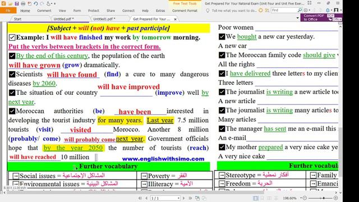Screen dimensions: 359x202
Task: Open the www.englishwithsimo.com link
Action: [x=163, y=159]
